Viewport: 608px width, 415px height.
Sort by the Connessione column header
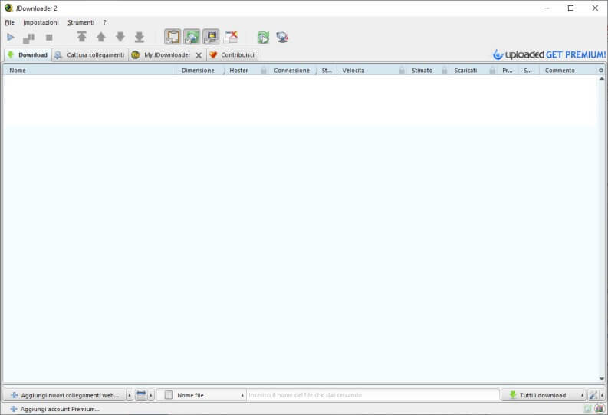[293, 71]
